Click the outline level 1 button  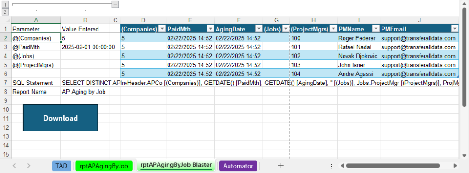pyautogui.click(x=5, y=5)
